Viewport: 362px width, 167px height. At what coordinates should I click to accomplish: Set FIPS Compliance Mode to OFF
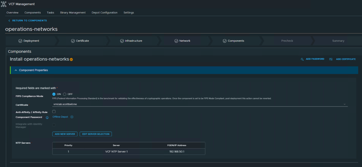pyautogui.click(x=65, y=94)
